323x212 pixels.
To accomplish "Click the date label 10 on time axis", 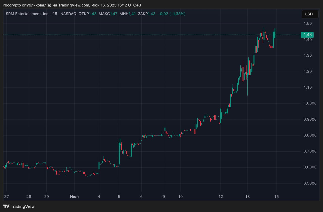I will (x=180, y=197).
